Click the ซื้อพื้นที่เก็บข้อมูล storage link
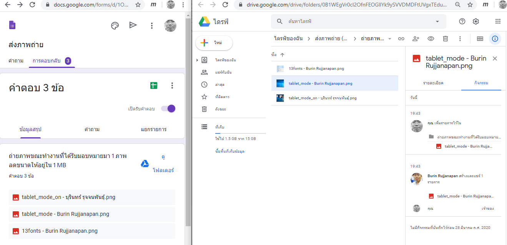 click(230, 151)
